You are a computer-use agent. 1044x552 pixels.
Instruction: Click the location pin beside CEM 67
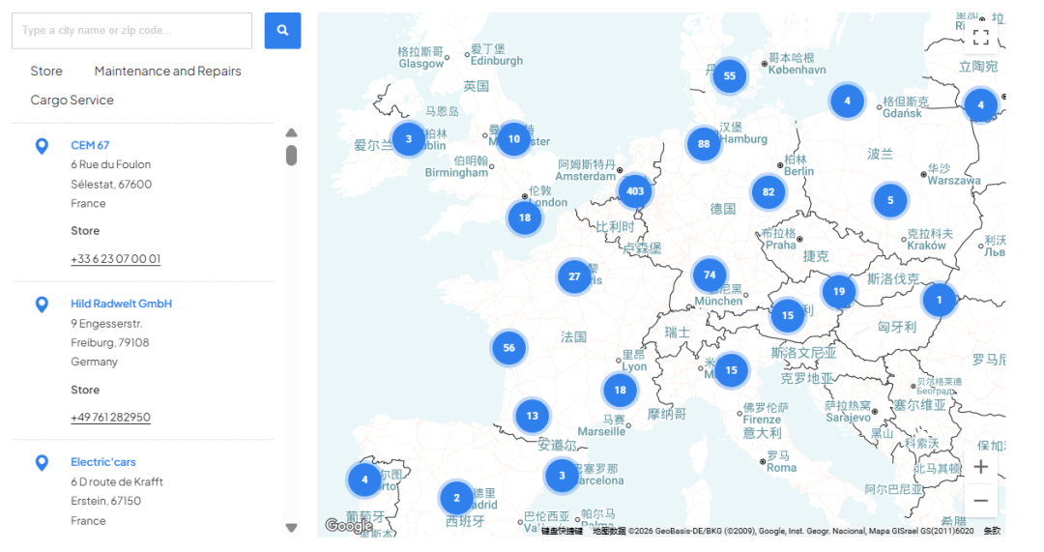click(42, 146)
